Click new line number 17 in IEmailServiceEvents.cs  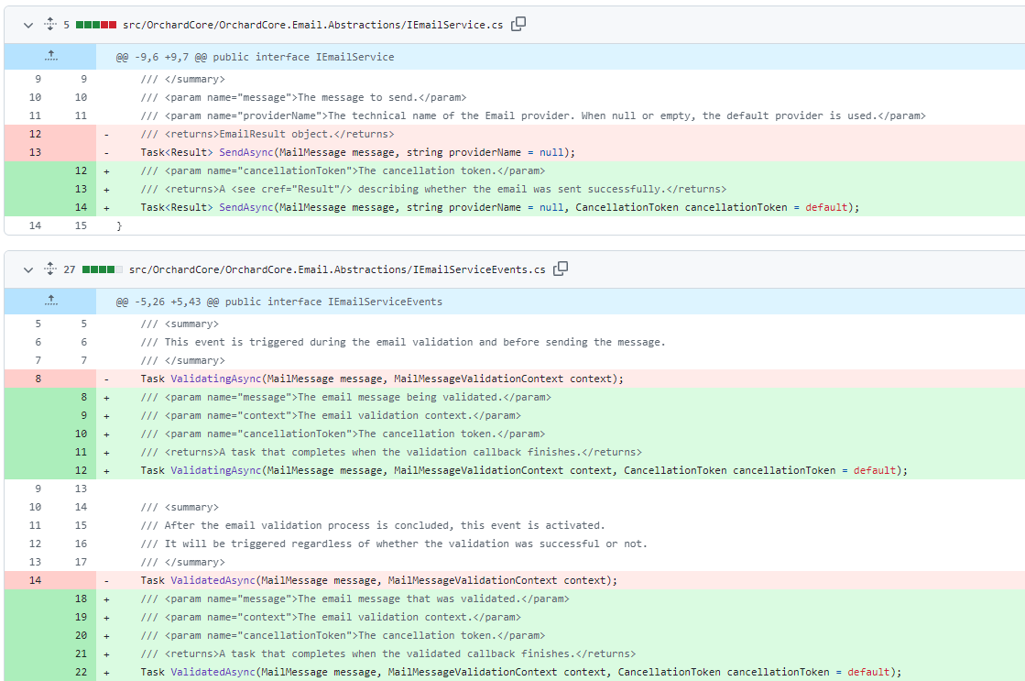tap(81, 562)
